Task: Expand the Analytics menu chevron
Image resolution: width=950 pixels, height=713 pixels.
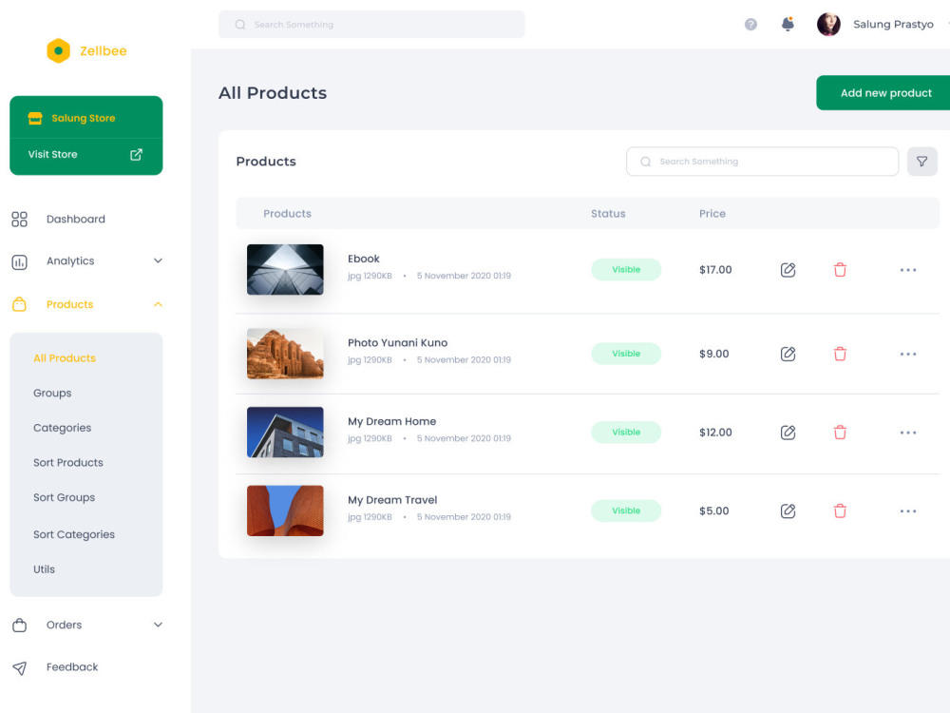Action: [x=158, y=260]
